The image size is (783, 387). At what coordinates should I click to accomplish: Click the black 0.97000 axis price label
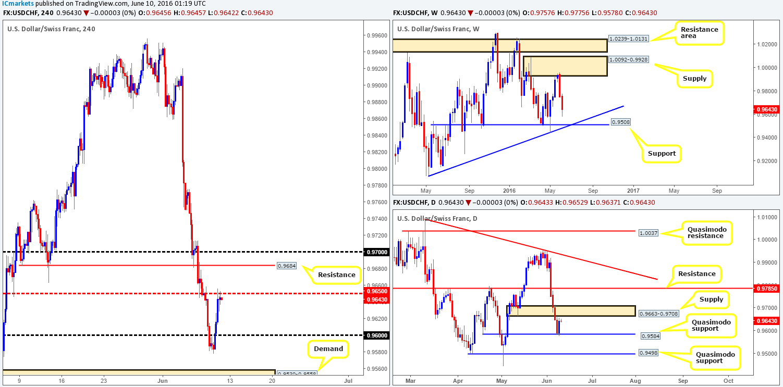coord(375,252)
